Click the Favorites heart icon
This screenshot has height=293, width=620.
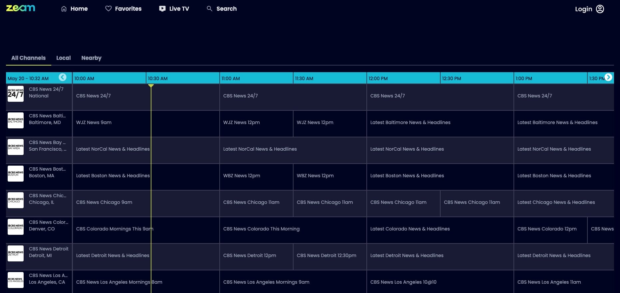tap(108, 9)
